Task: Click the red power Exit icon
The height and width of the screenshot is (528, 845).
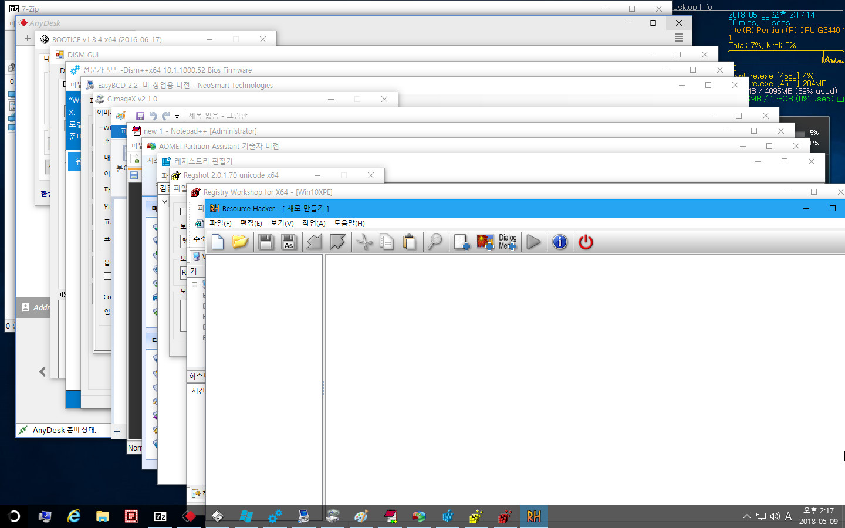Action: pos(586,242)
